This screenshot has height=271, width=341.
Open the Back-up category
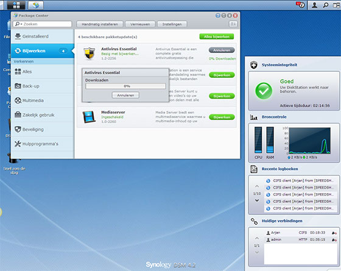(43, 86)
